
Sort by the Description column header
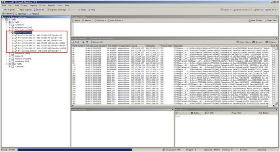(222, 46)
